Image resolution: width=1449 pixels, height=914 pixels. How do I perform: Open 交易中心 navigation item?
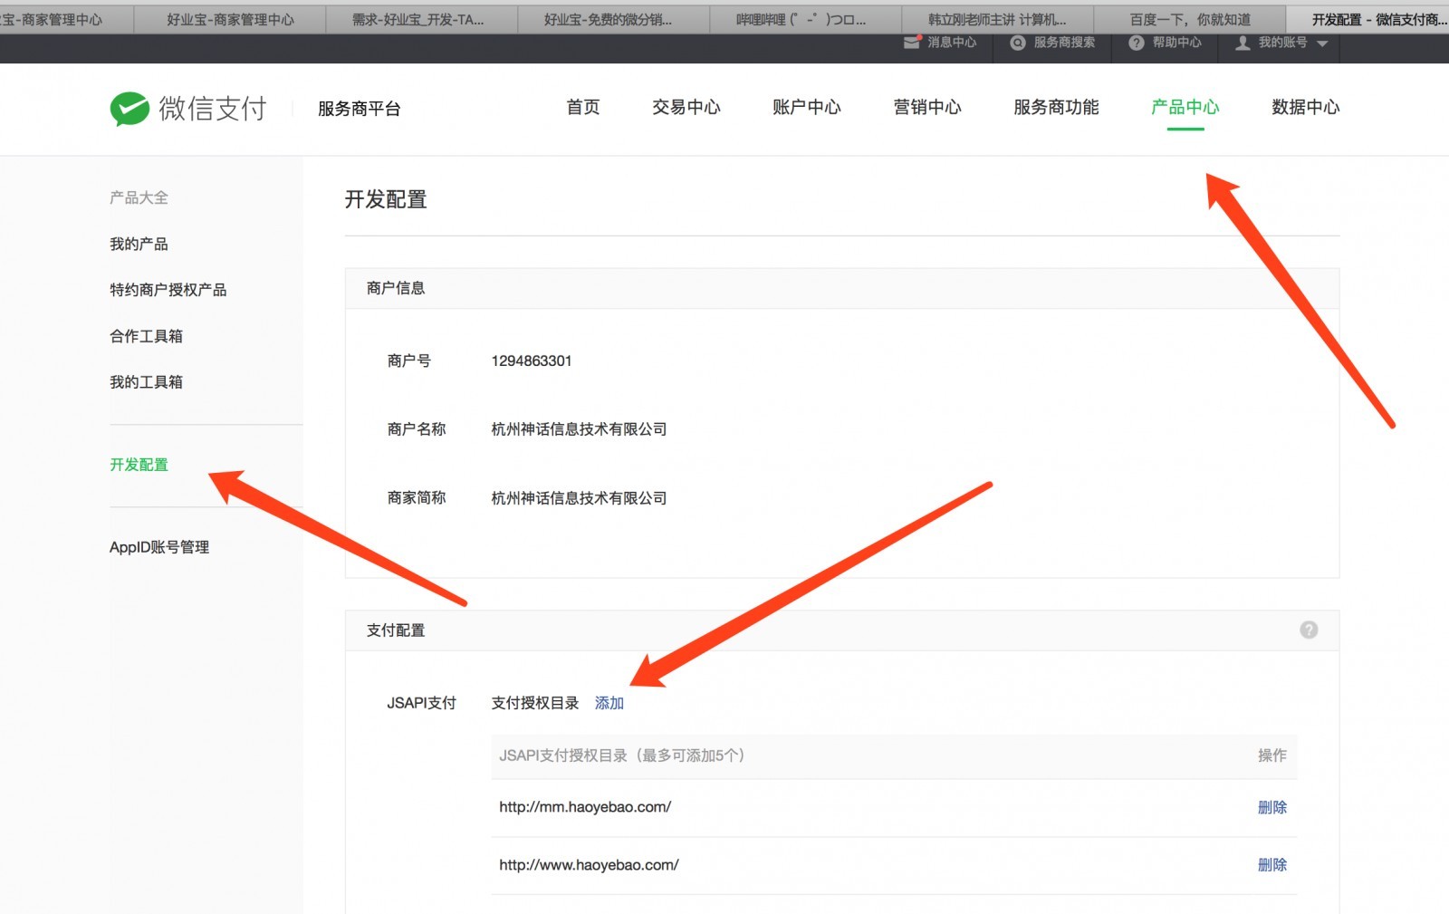pos(686,107)
